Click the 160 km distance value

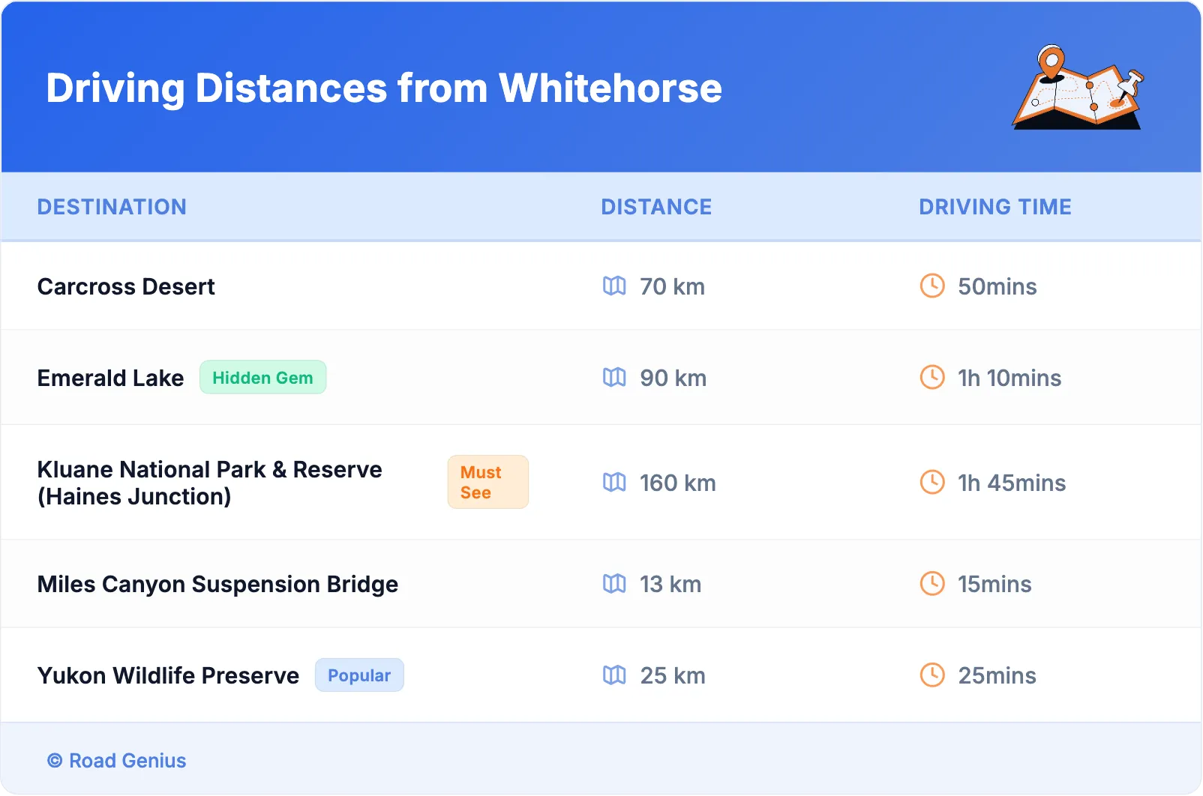[x=677, y=483]
